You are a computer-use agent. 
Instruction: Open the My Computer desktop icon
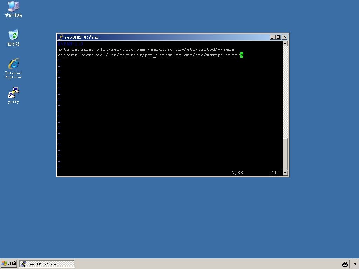[14, 9]
